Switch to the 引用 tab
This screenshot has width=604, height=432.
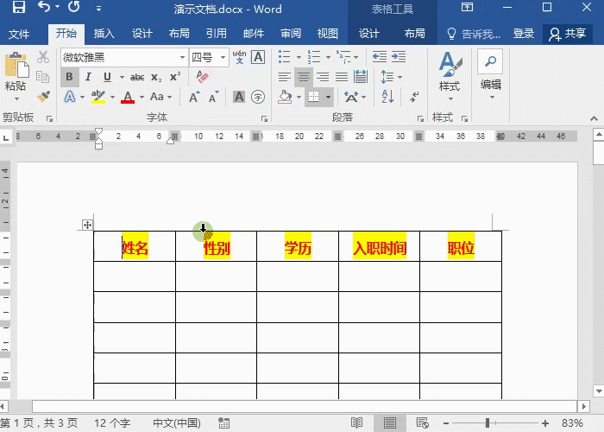tap(216, 34)
